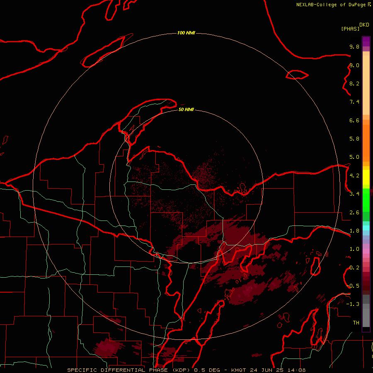
Task: Click the 24 JUN 25 date in the caption
Action: [x=266, y=370]
